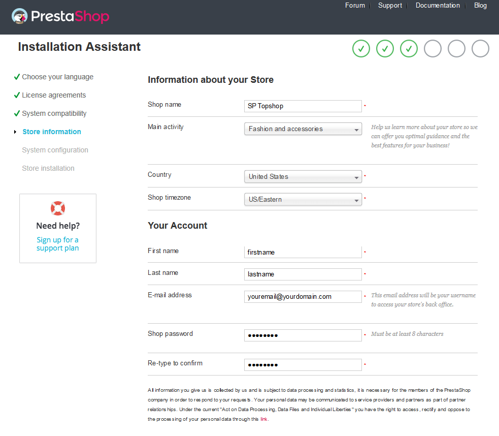This screenshot has width=499, height=436.
Task: Follow the pink data processing link
Action: tap(263, 419)
